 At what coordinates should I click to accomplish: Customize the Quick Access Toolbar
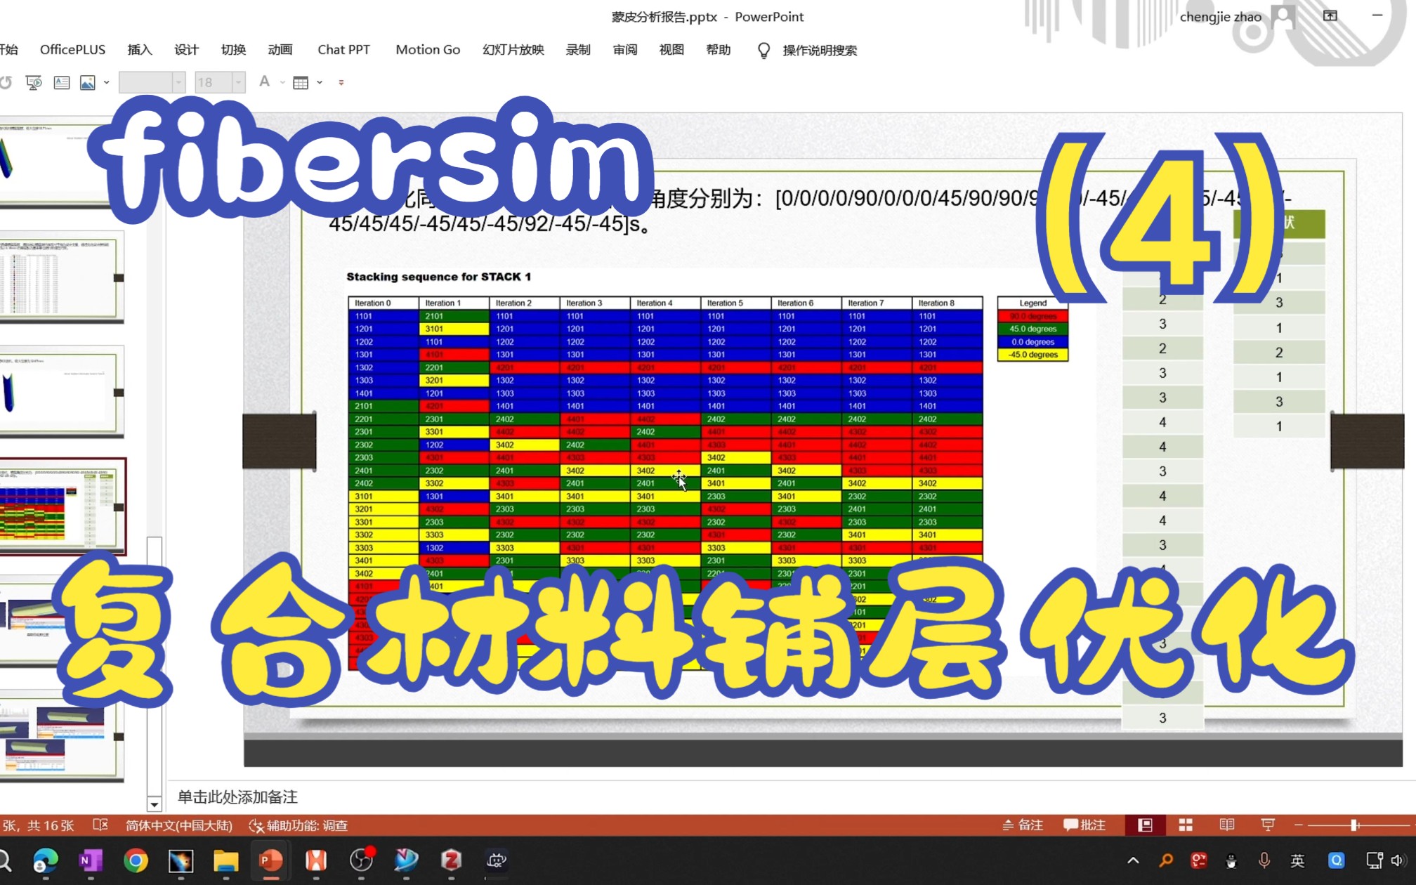click(x=341, y=83)
